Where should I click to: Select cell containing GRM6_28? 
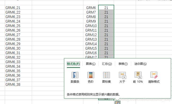coord(19,39)
